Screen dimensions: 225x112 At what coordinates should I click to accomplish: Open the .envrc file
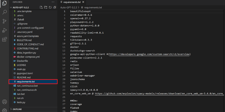click(20, 15)
